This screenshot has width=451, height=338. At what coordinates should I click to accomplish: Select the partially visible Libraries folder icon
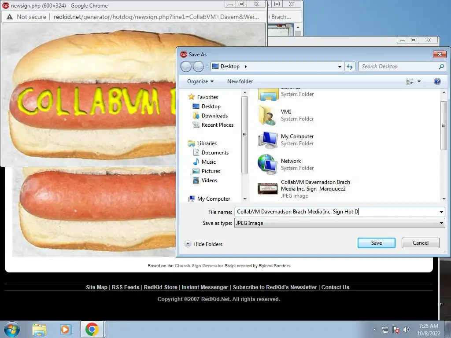(x=268, y=95)
